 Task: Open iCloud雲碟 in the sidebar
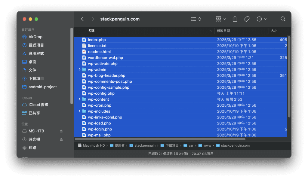click(38, 105)
